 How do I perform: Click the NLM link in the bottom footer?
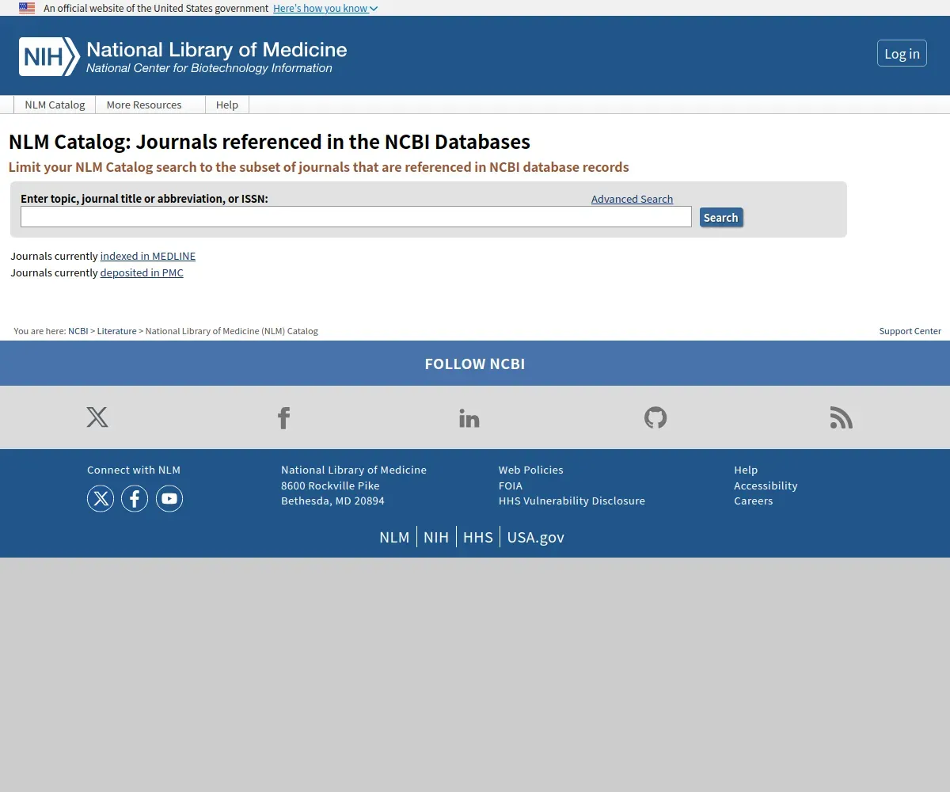[x=394, y=537]
